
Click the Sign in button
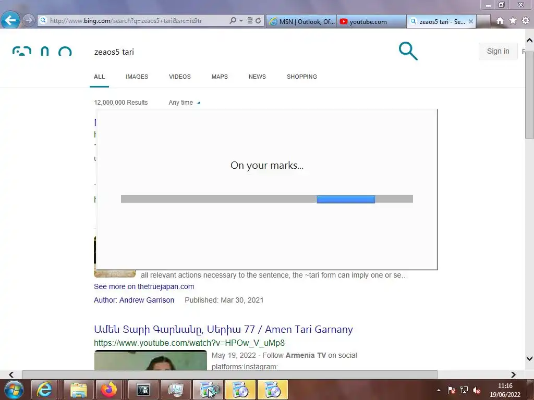point(498,51)
